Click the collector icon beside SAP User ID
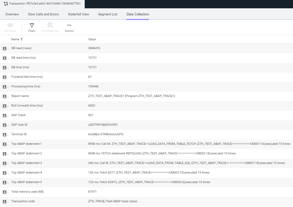The width and height of the screenshot is (293, 207). 5,125
